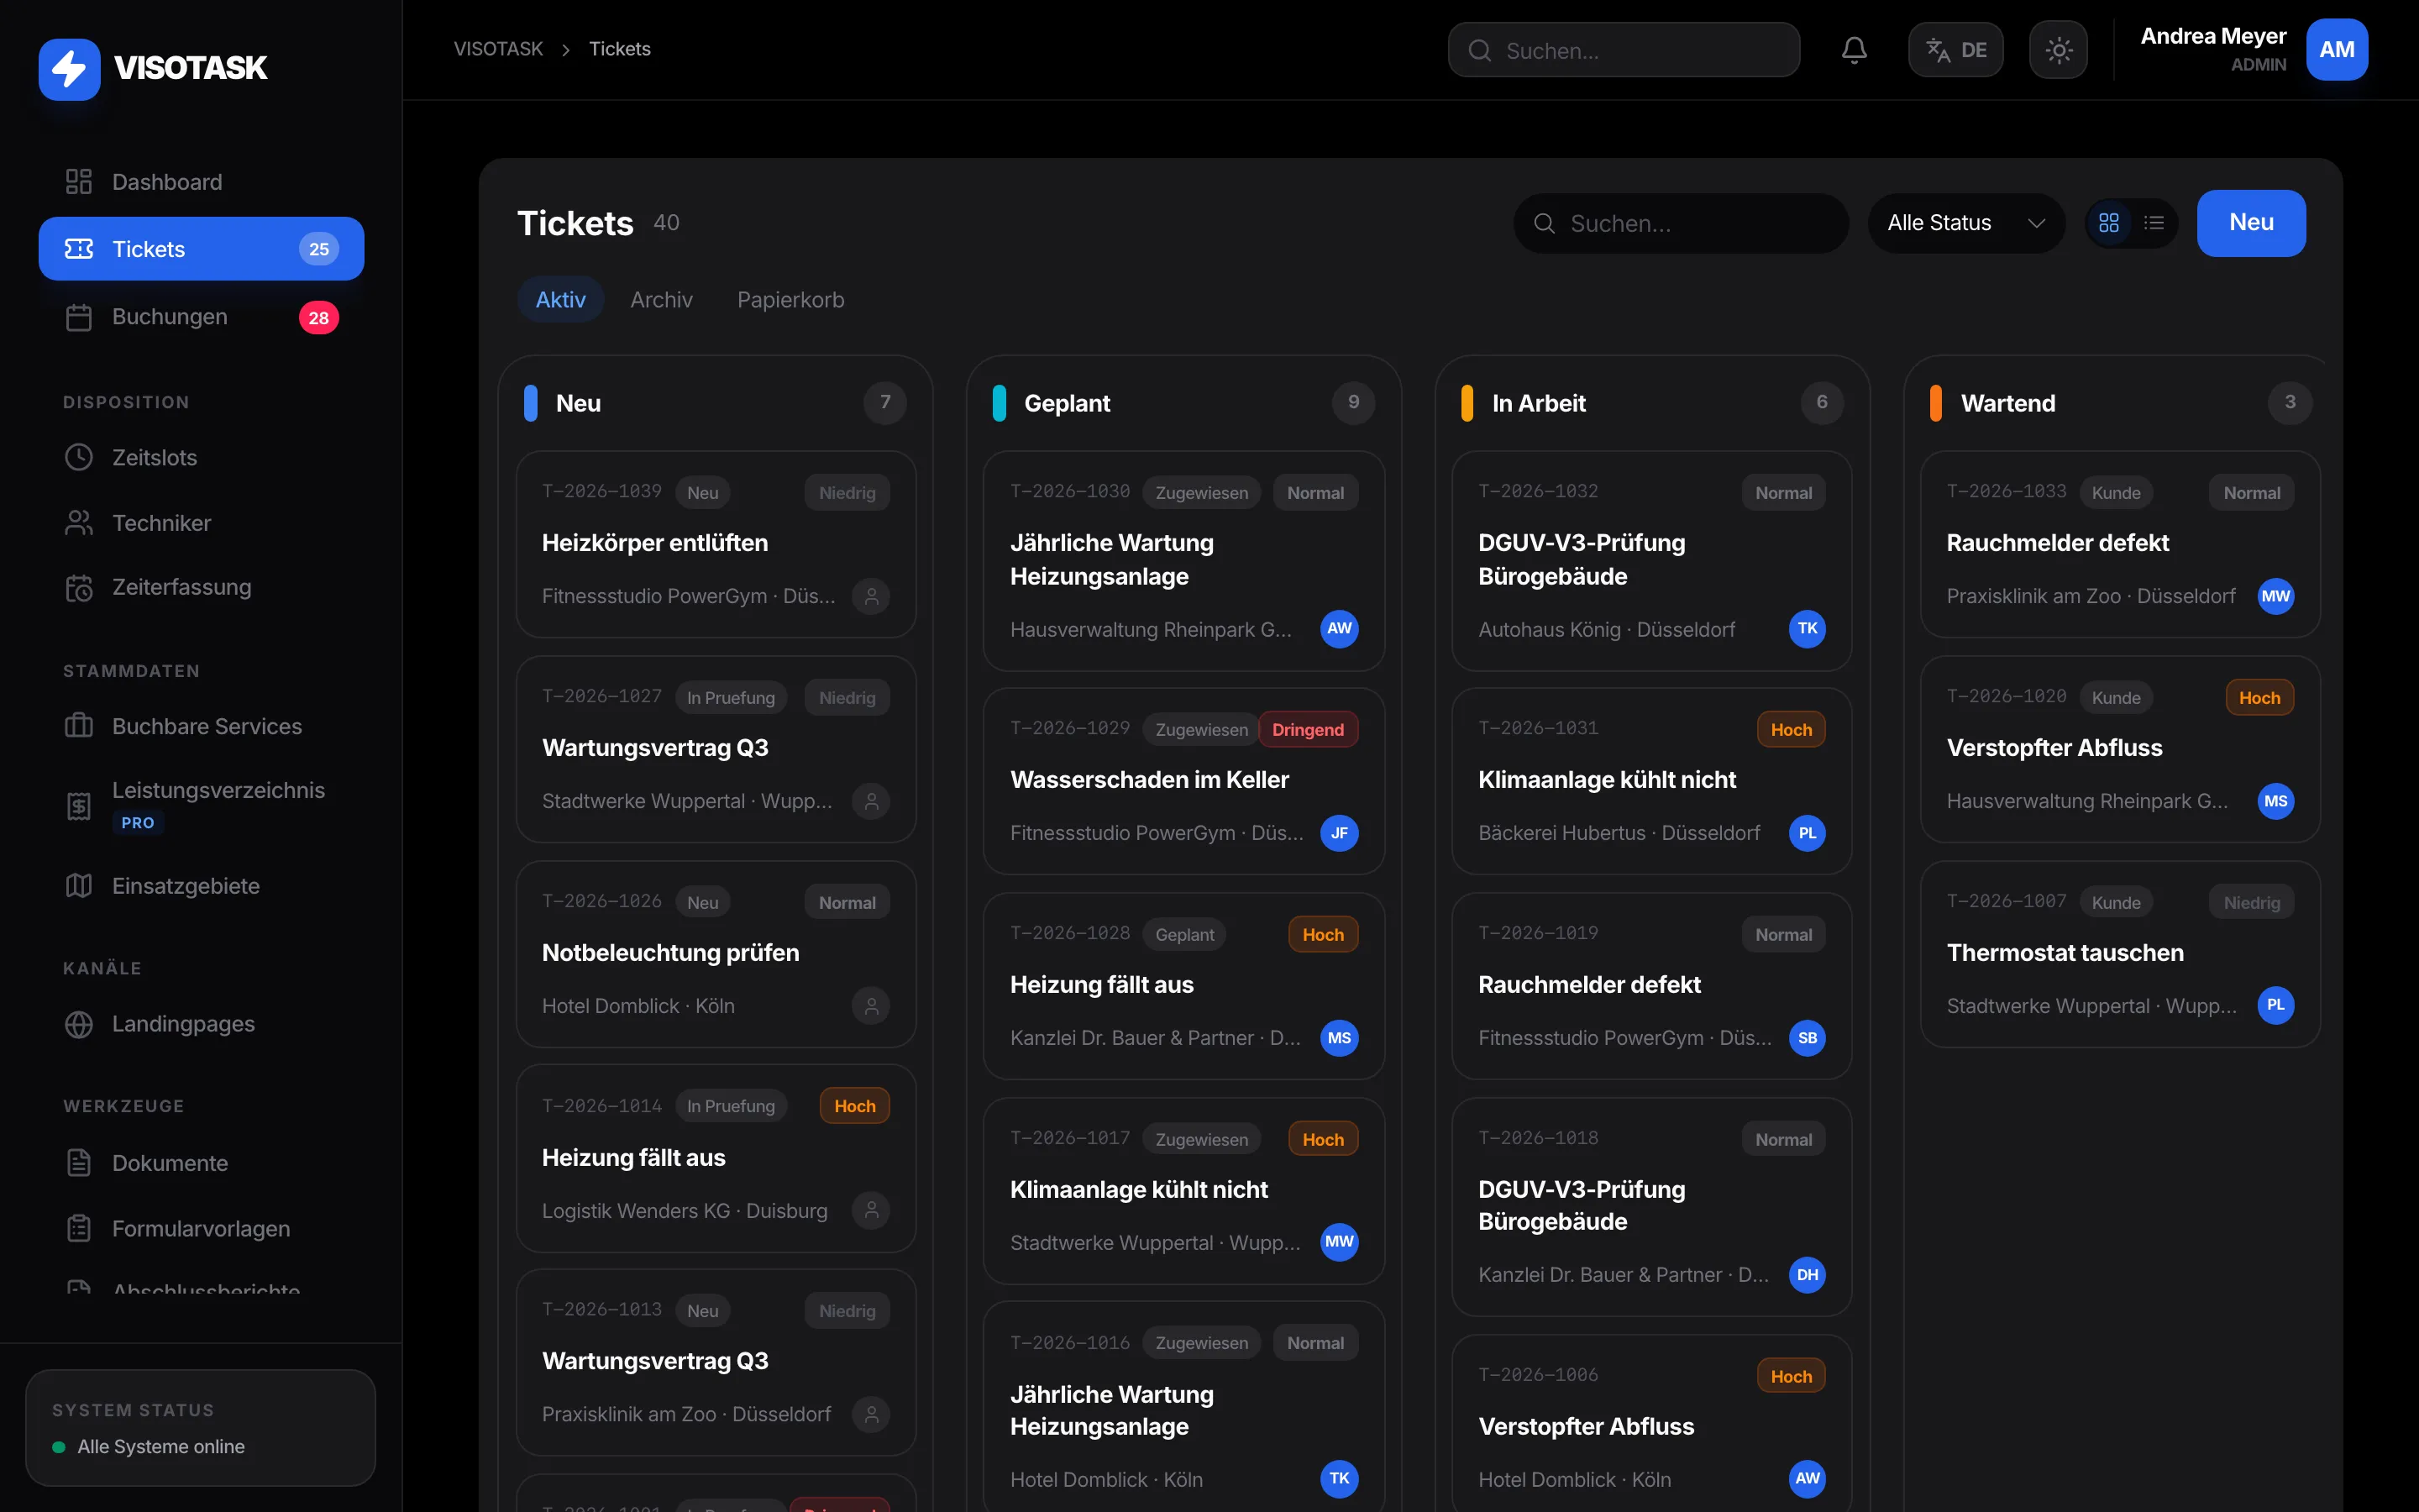Viewport: 2419px width, 1512px height.
Task: Click the Geplant column count 9
Action: (x=1353, y=402)
